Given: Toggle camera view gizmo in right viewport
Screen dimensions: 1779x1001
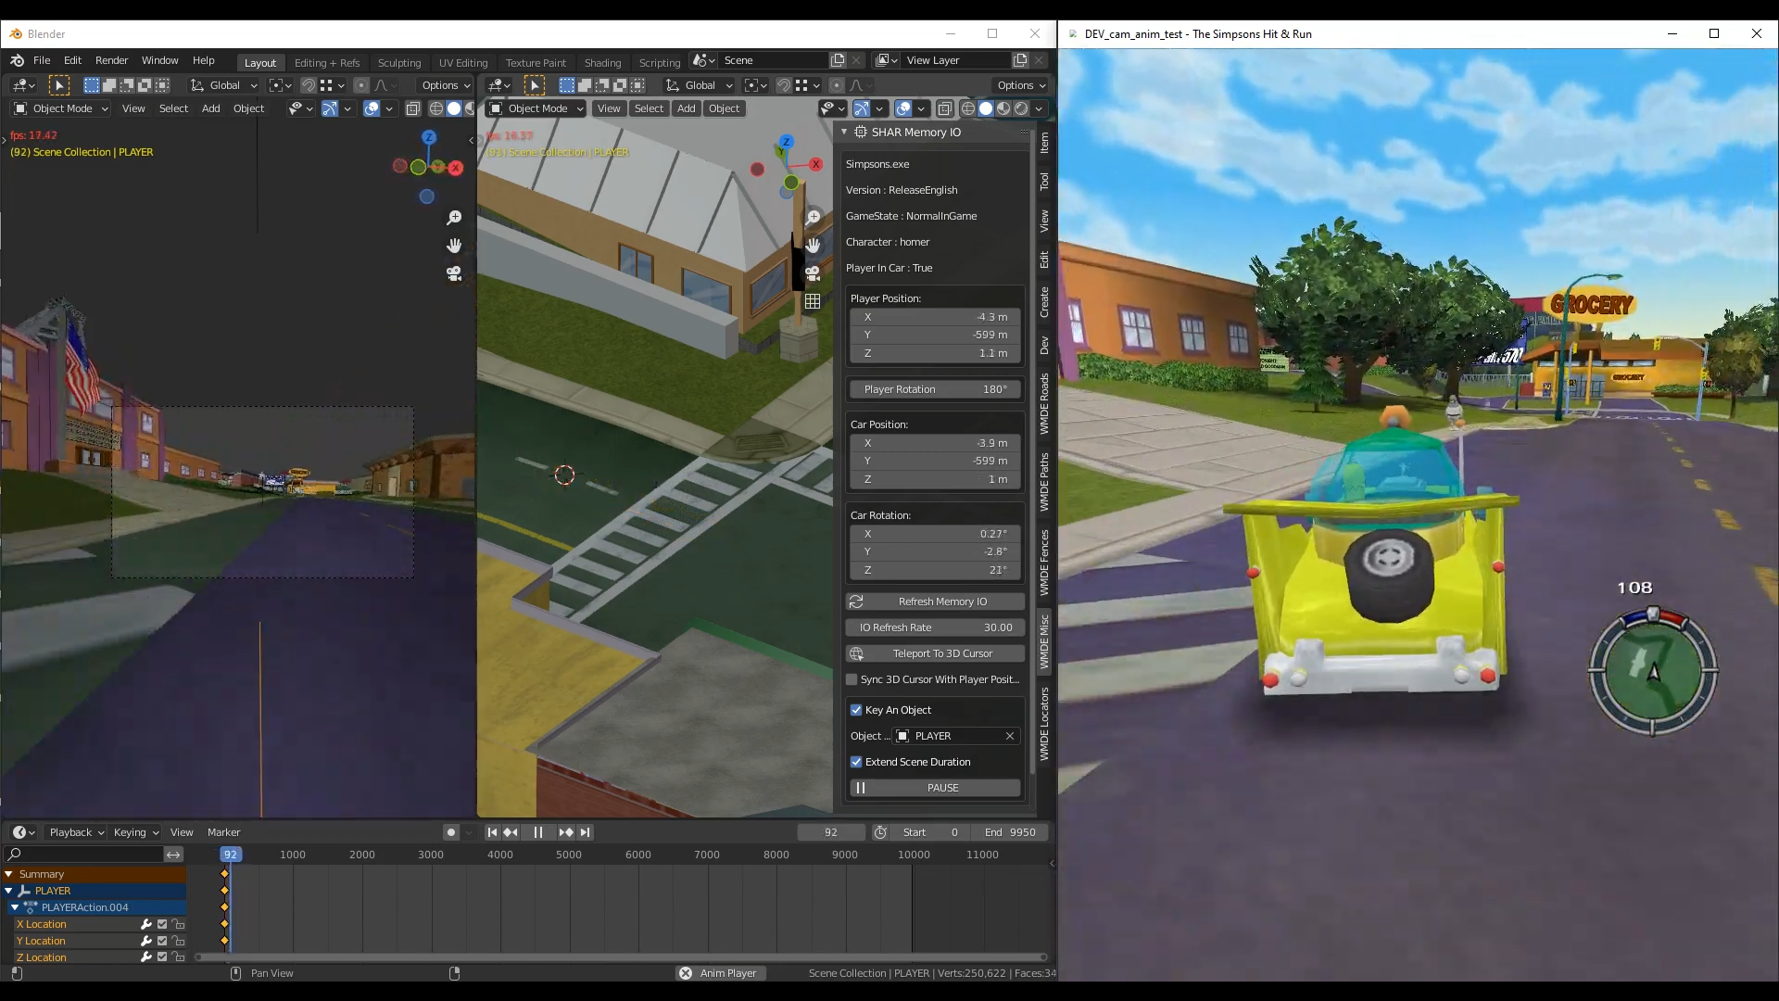Looking at the screenshot, I should [813, 273].
